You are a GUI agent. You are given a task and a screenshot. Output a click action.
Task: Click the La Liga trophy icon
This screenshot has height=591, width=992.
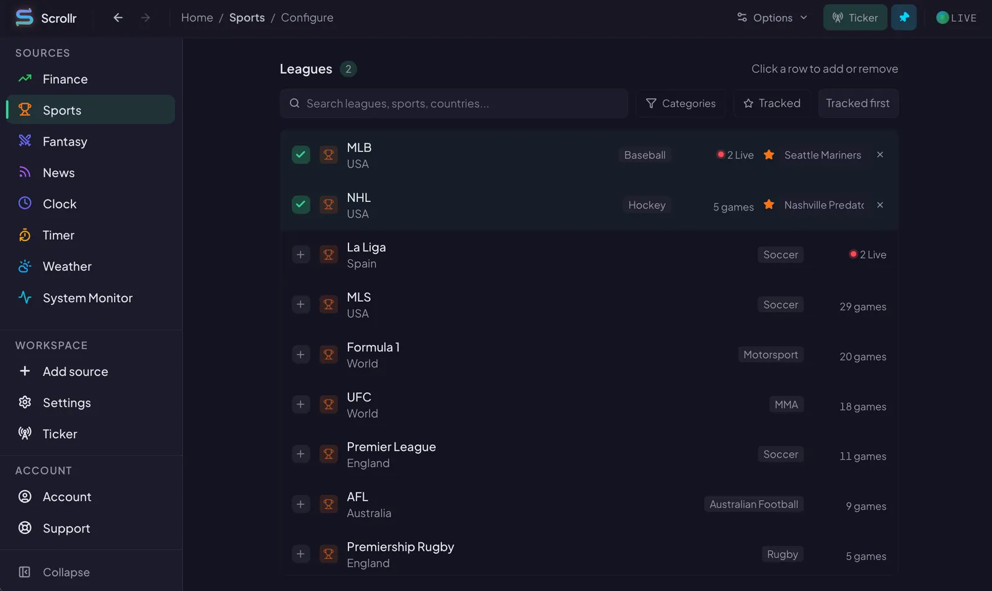tap(329, 255)
